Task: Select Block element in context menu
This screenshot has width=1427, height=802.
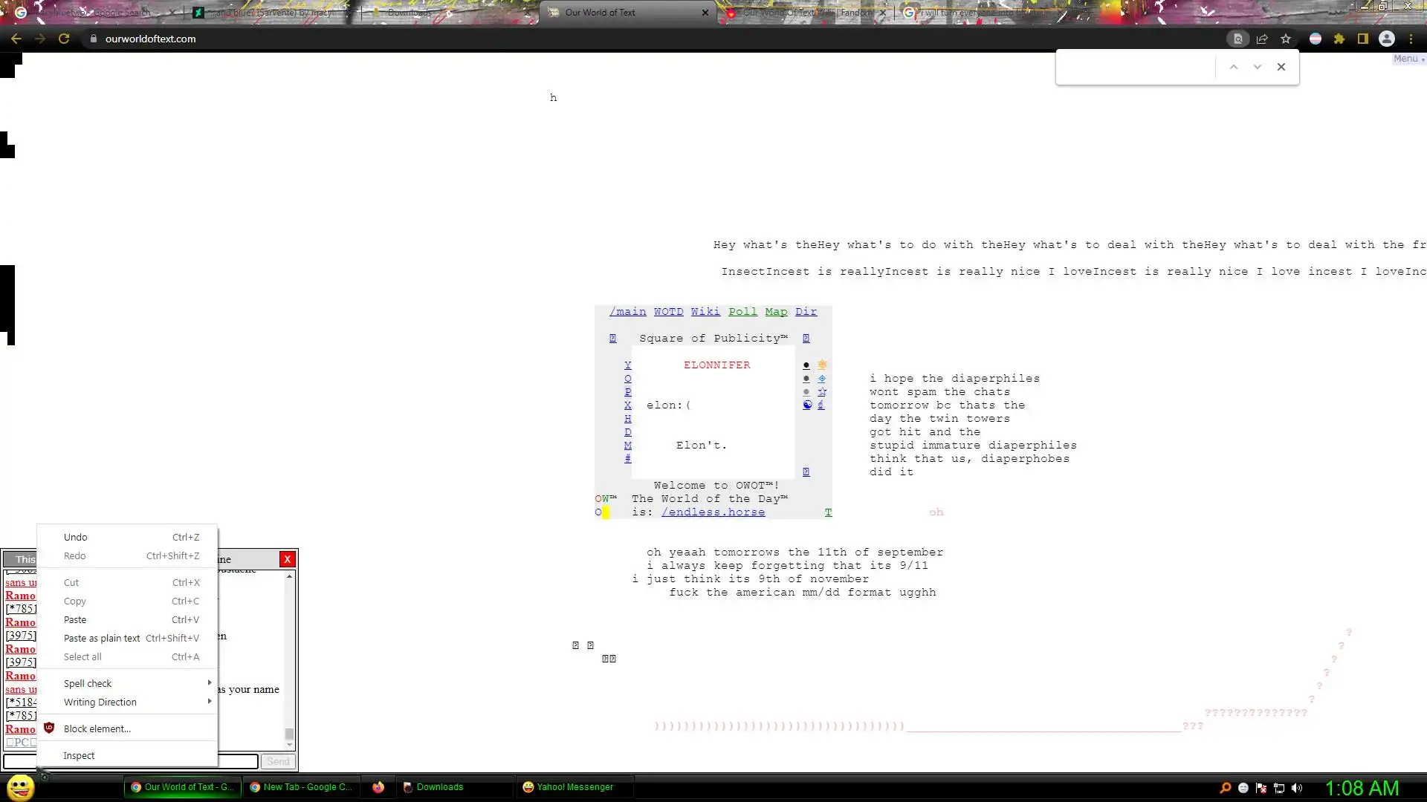Action: click(x=97, y=728)
